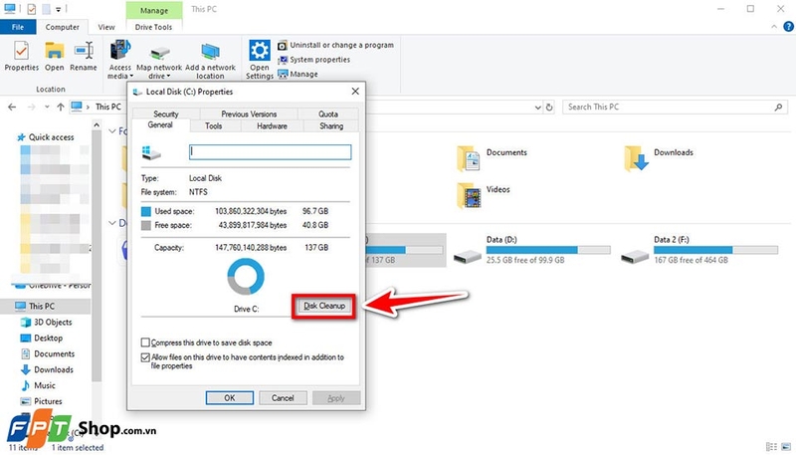Select the Data 2 (F:) drive
Viewport: 796px width, 455px height.
click(x=699, y=249)
